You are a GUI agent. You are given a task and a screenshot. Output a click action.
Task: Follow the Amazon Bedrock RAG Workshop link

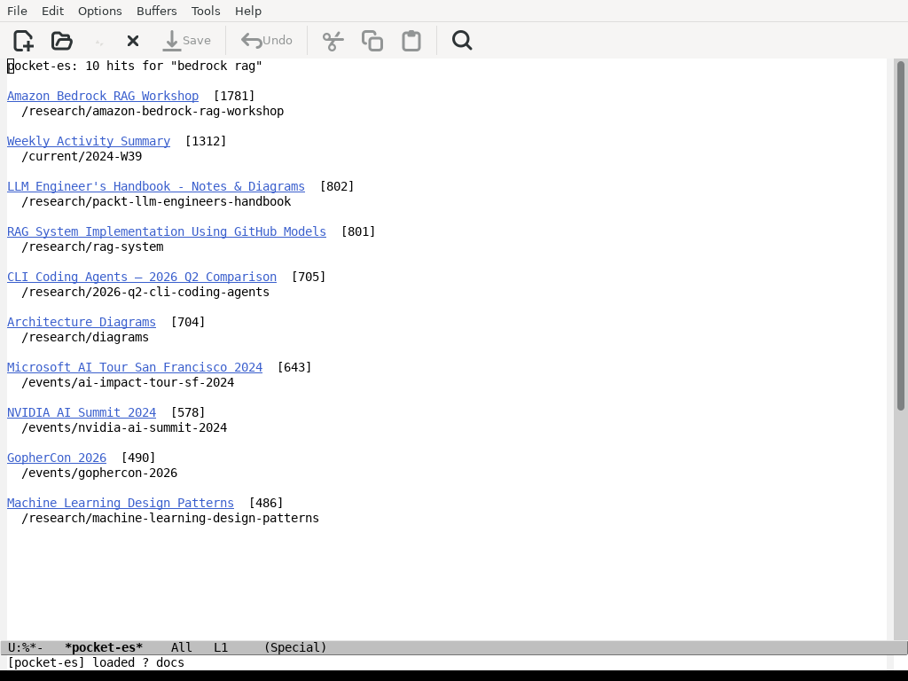tap(103, 96)
